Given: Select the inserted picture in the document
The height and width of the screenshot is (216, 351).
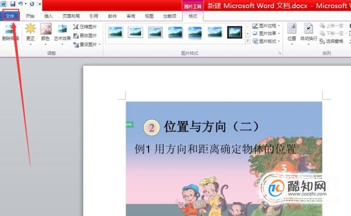Looking at the screenshot, I should tap(224, 159).
